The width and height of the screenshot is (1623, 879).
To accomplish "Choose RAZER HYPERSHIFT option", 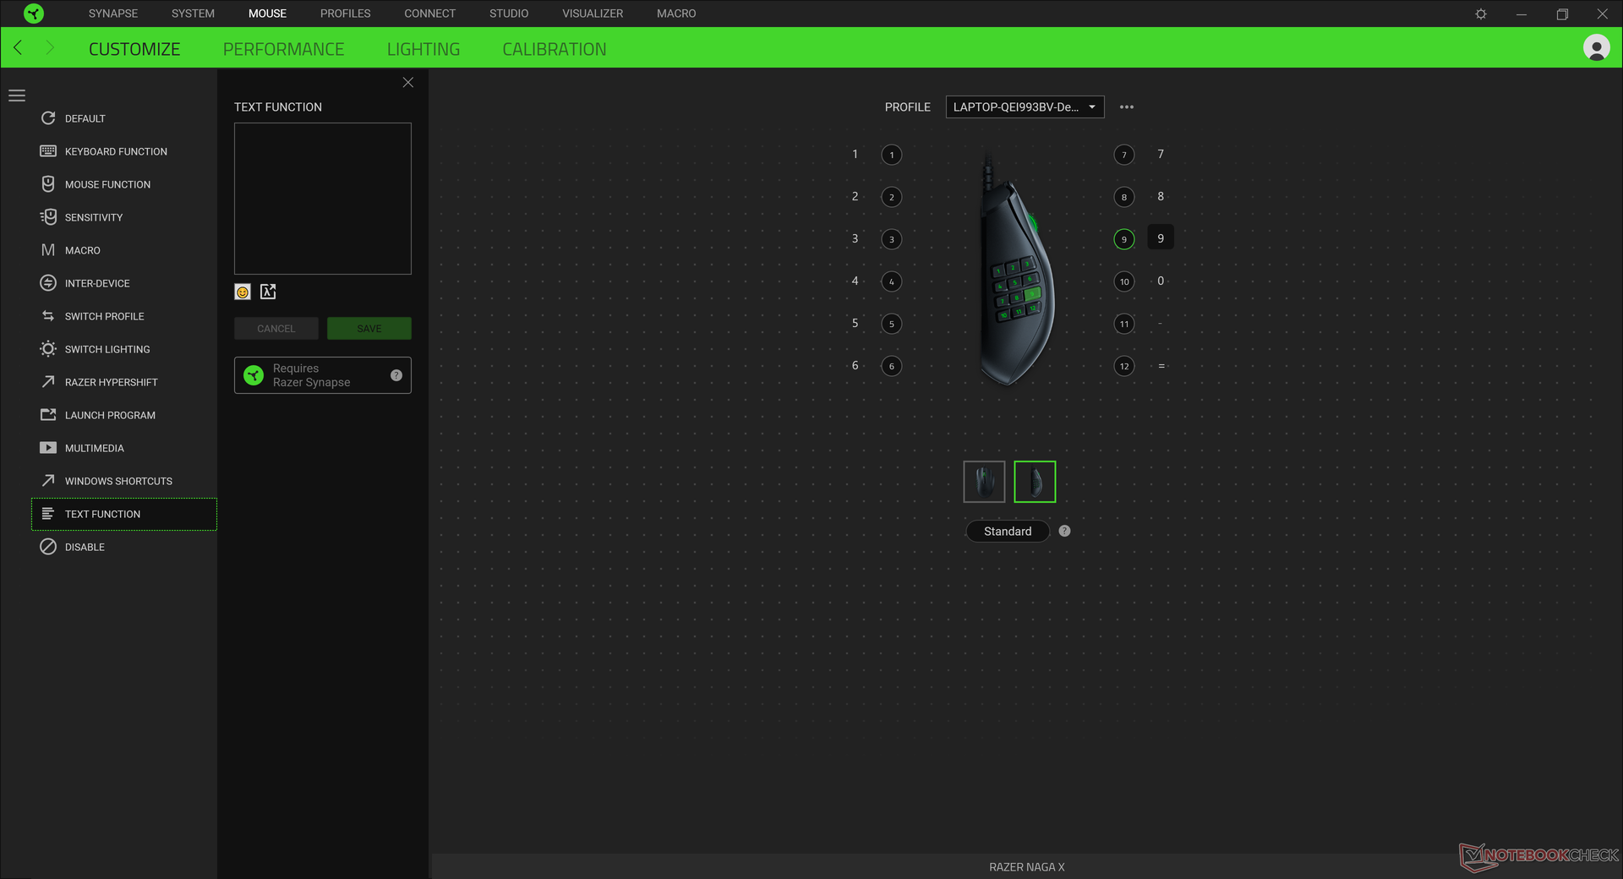I will point(124,382).
